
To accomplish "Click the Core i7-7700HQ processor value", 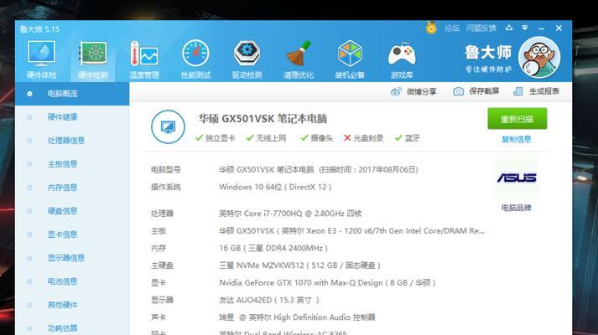I will click(x=290, y=214).
